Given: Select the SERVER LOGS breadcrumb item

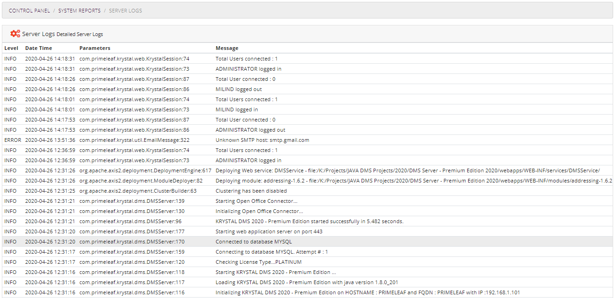Looking at the screenshot, I should pyautogui.click(x=125, y=10).
